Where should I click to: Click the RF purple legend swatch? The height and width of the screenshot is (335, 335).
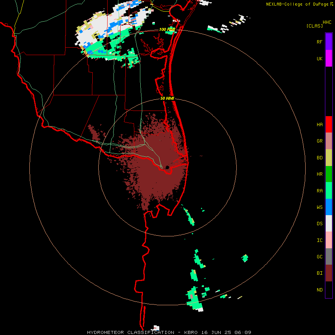pos(329,42)
